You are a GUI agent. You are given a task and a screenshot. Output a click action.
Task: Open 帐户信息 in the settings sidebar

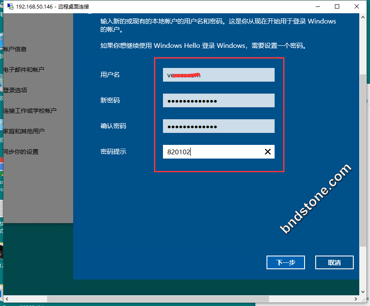(15, 49)
